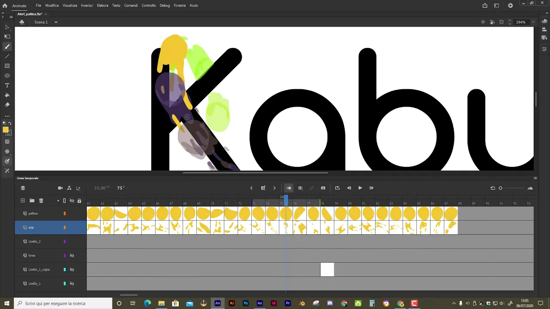Show the hidden linea layer
Image resolution: width=550 pixels, height=309 pixels.
point(72,256)
